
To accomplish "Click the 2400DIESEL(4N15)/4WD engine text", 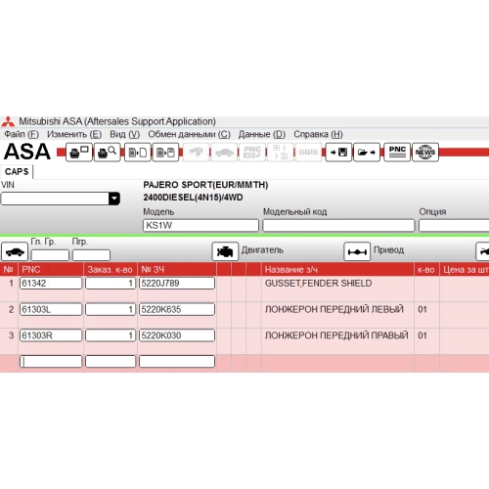I will 193,198.
